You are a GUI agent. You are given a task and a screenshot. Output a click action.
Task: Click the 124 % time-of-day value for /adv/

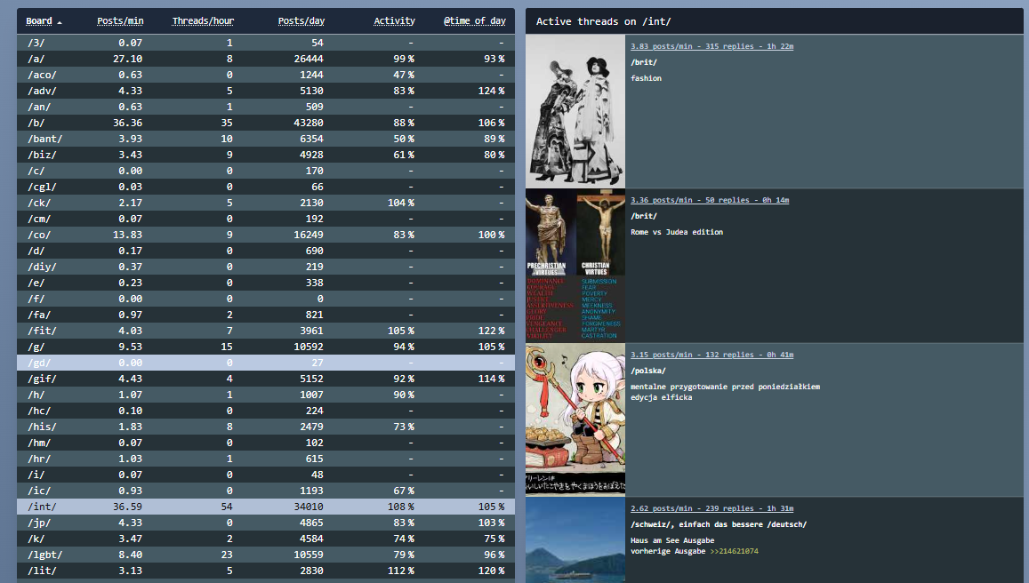point(491,91)
